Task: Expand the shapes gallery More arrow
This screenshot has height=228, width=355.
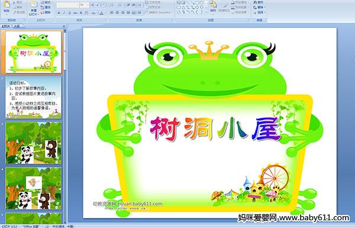Action: pyautogui.click(x=206, y=12)
